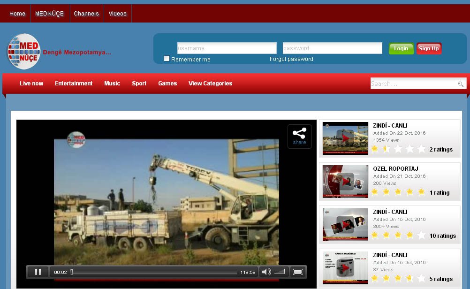Focus the username input field
This screenshot has width=470, height=289.
(227, 48)
